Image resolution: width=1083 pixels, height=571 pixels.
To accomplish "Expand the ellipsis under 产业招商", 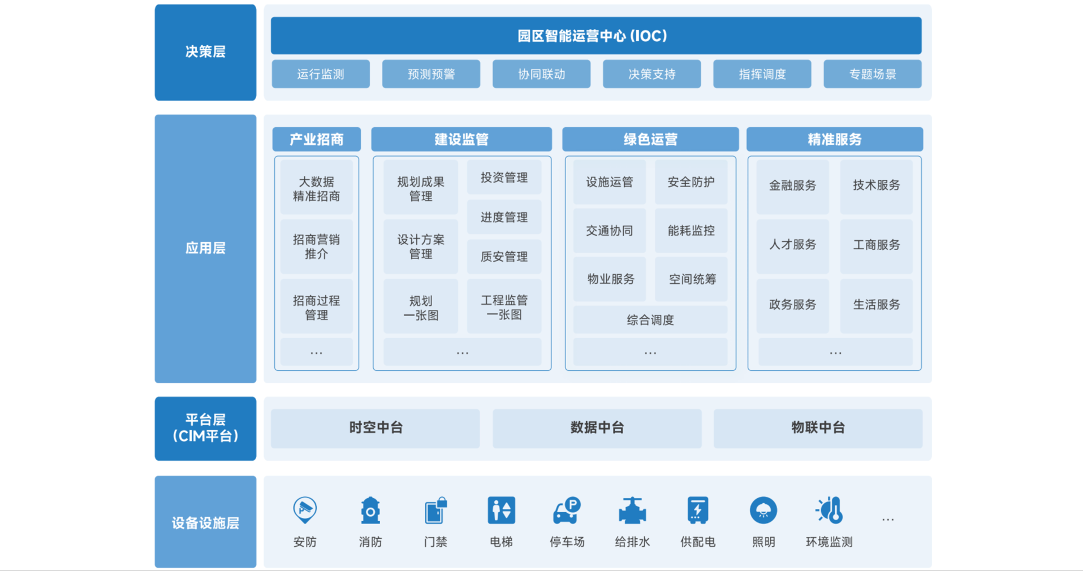I will click(x=316, y=353).
